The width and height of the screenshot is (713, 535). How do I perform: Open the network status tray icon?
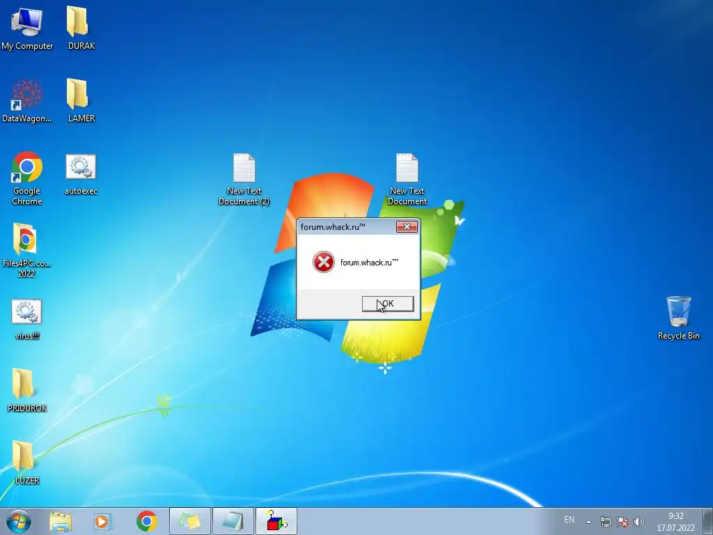click(605, 522)
